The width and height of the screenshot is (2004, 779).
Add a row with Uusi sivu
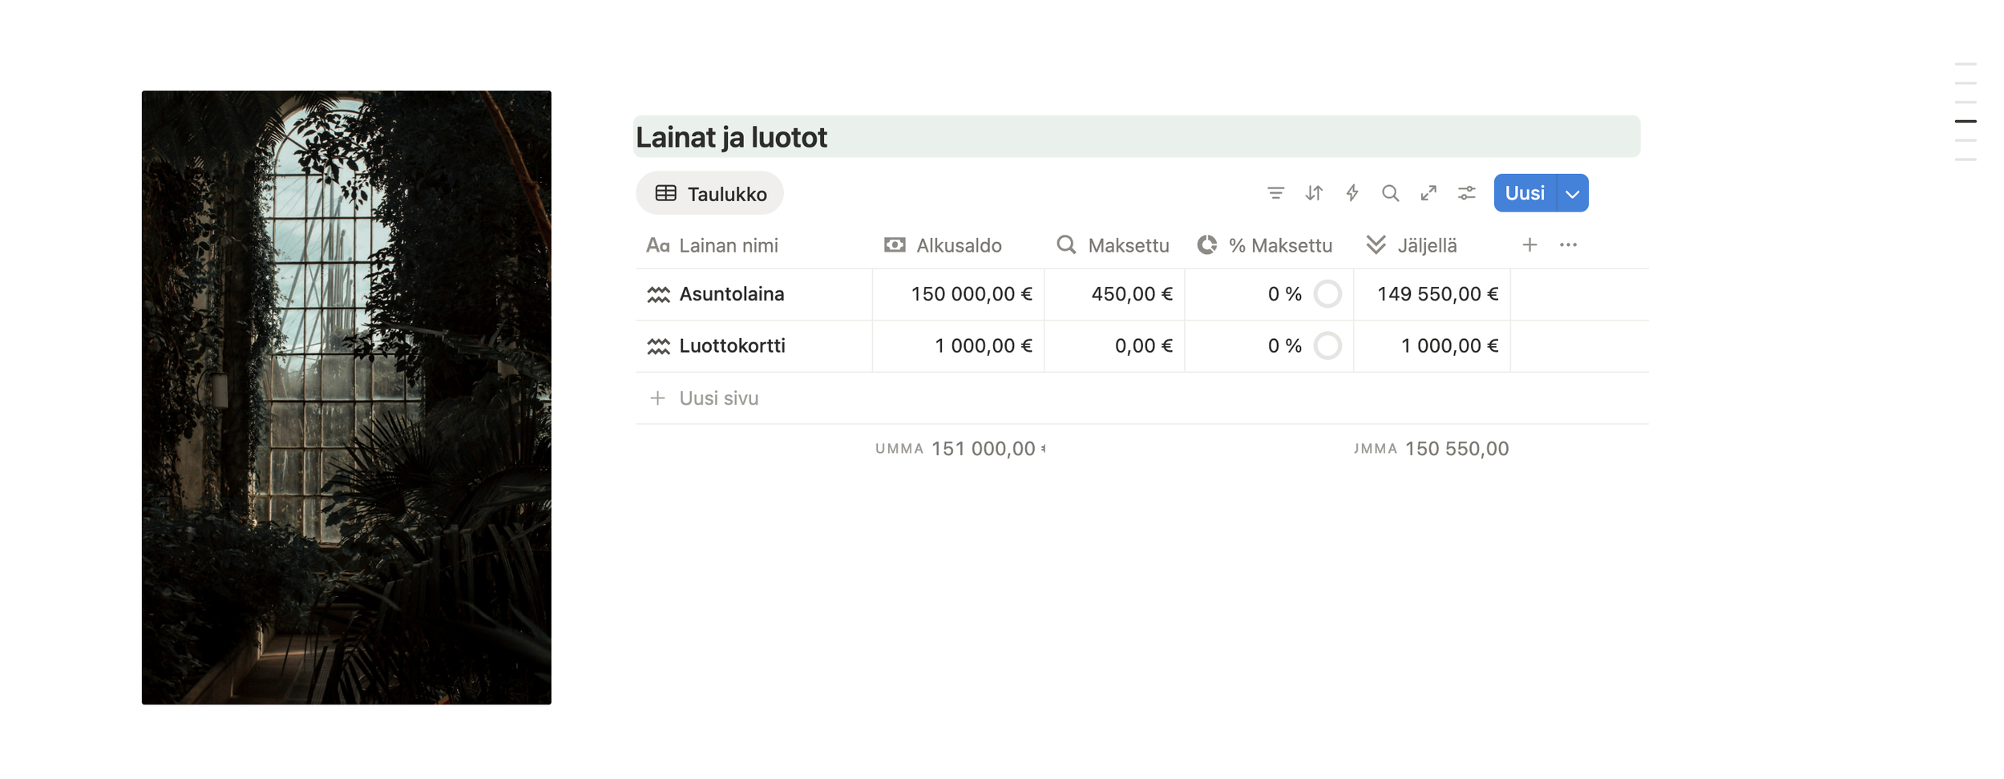[x=716, y=398]
